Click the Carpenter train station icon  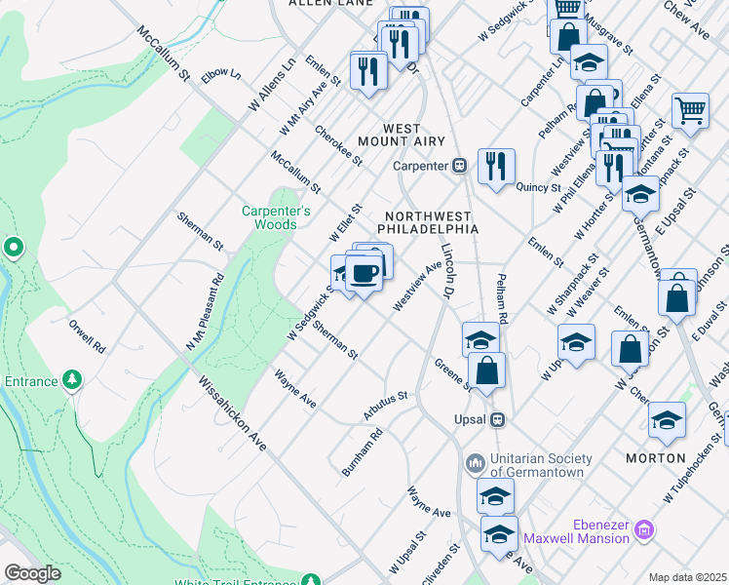[x=460, y=166]
